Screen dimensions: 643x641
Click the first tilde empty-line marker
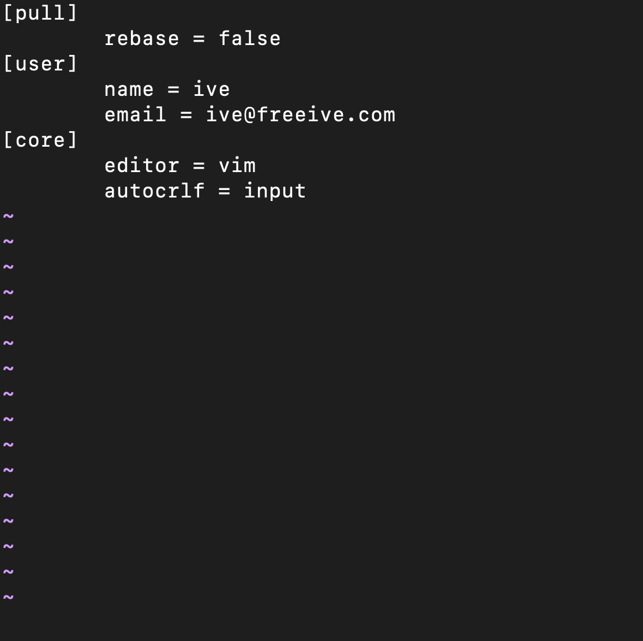point(9,217)
